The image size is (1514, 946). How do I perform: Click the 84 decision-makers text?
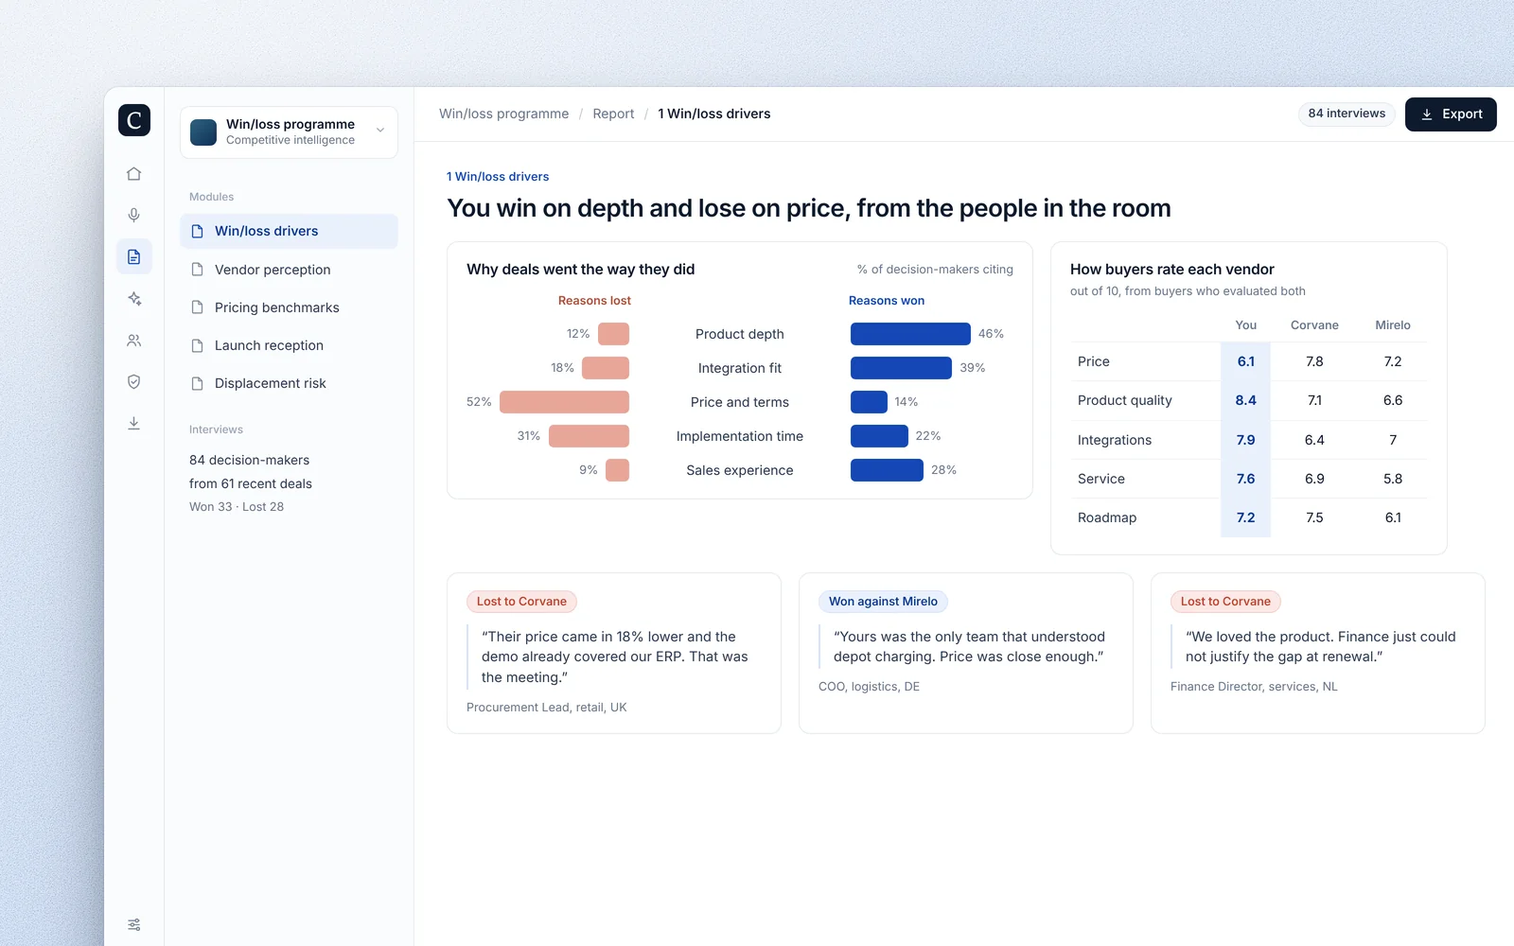[x=250, y=460]
